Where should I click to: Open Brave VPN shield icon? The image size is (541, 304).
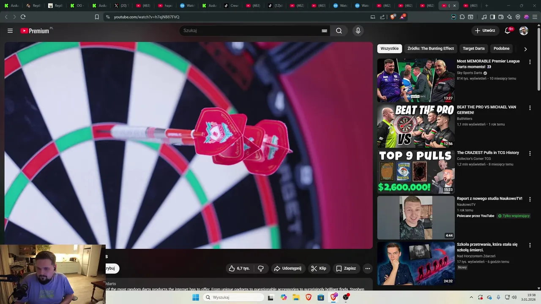tap(518, 17)
